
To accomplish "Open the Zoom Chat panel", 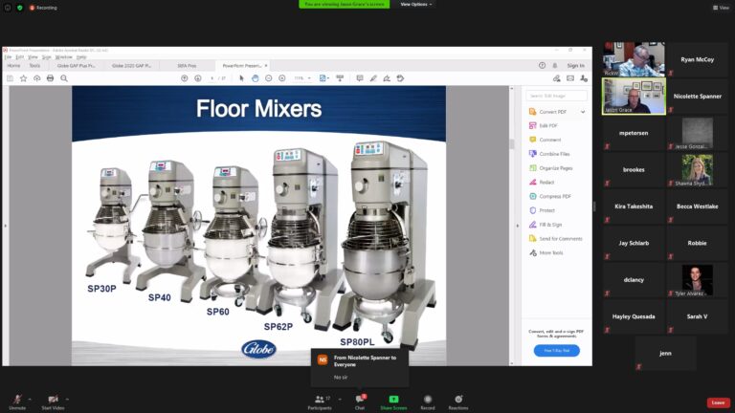I will (360, 402).
